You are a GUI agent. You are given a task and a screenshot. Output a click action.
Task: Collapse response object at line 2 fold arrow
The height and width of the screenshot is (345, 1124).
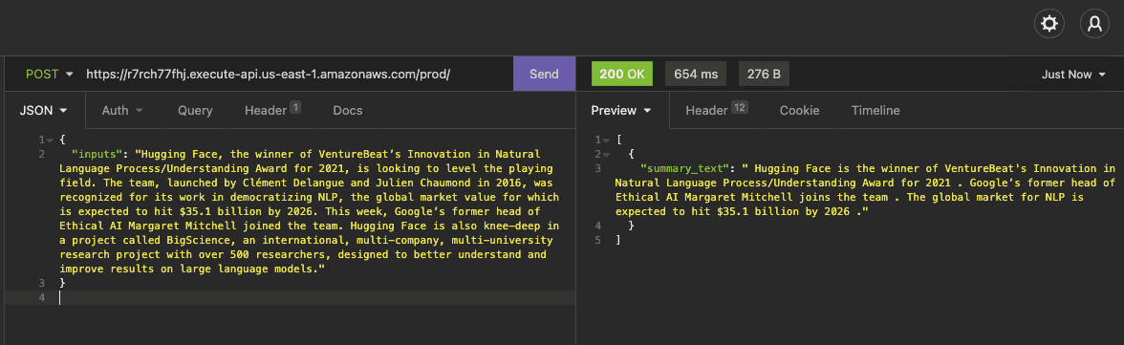pos(607,154)
